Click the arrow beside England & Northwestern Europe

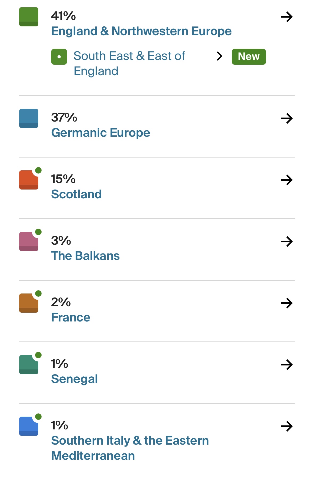tap(287, 17)
